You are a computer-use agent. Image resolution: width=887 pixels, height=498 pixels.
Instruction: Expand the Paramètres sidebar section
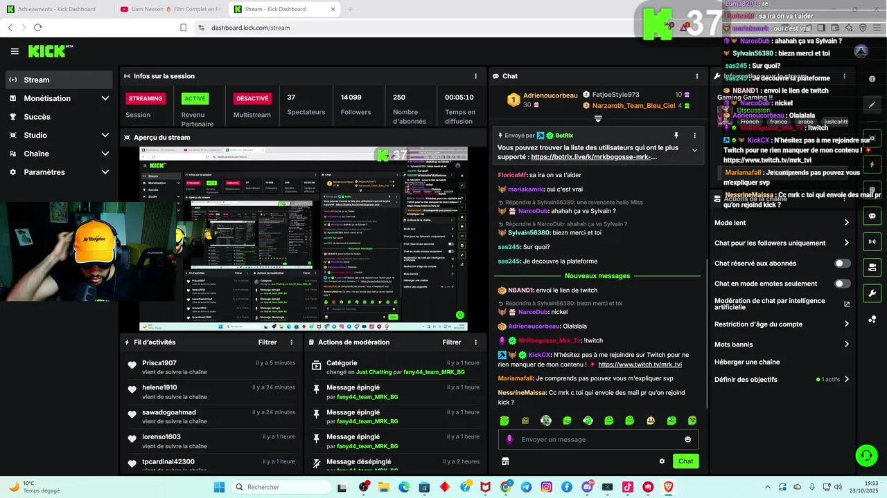(x=105, y=172)
